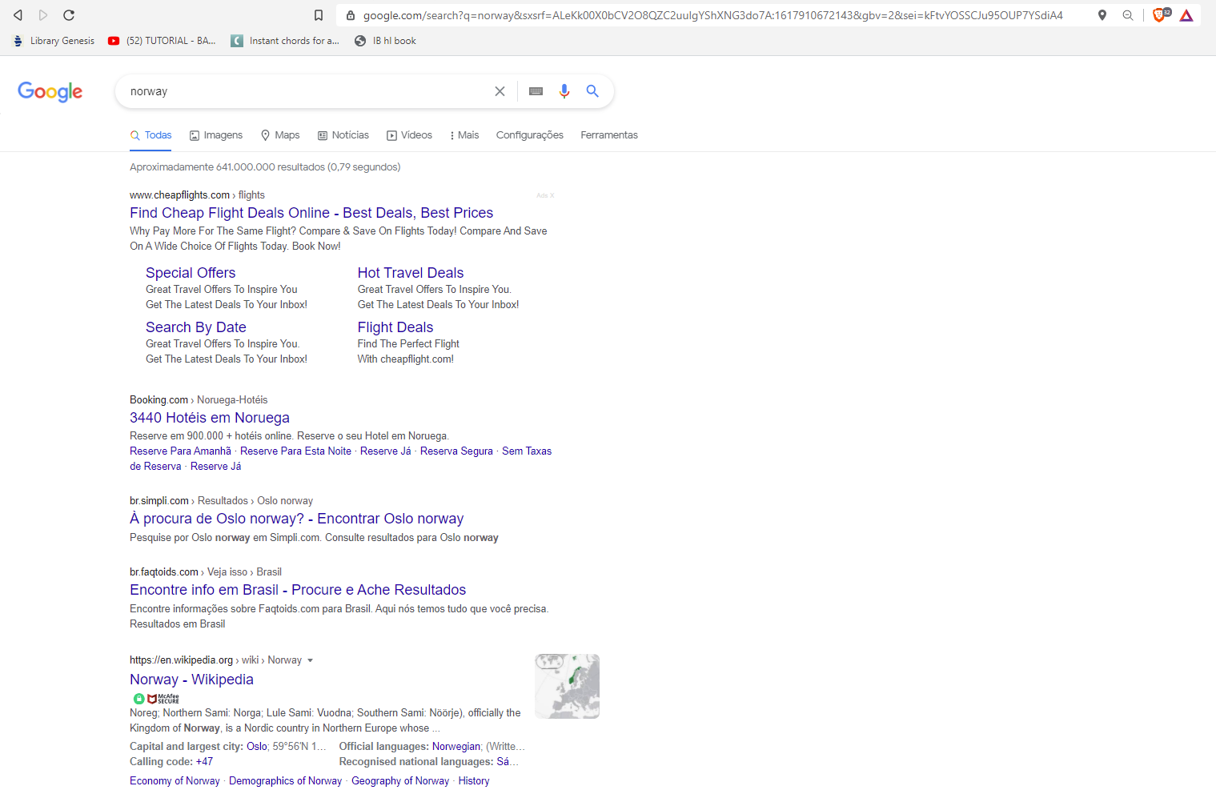
Task: Open the Brave Rewards triangle icon
Action: 1186,15
